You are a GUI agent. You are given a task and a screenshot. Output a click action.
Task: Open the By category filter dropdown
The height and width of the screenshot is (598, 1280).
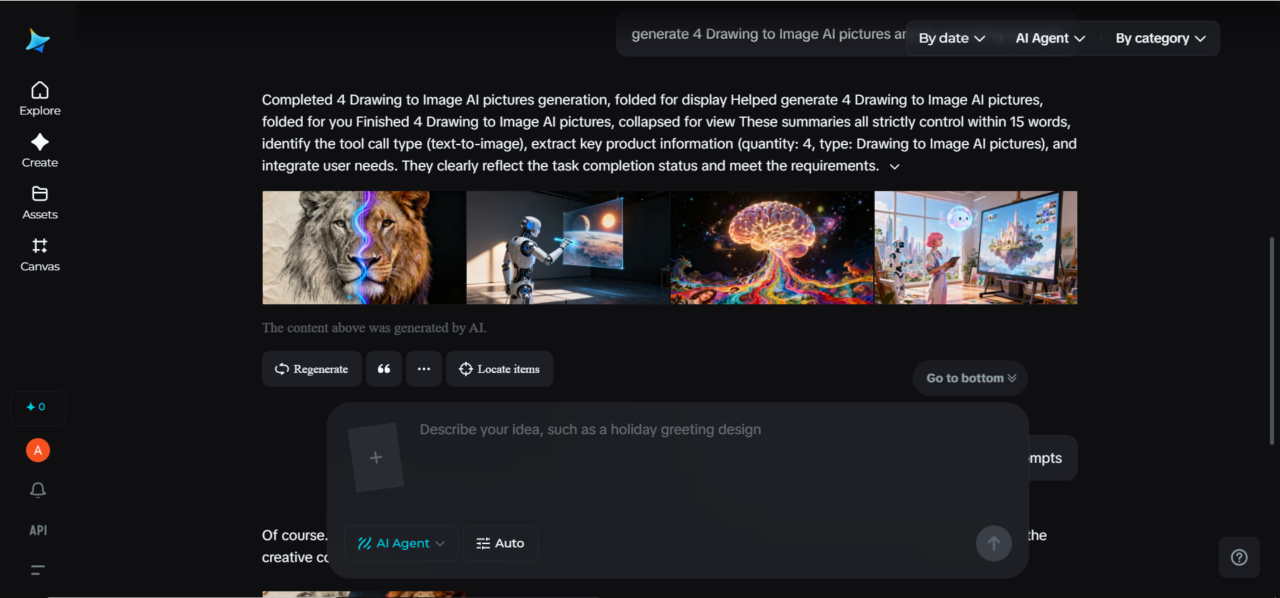coord(1161,39)
